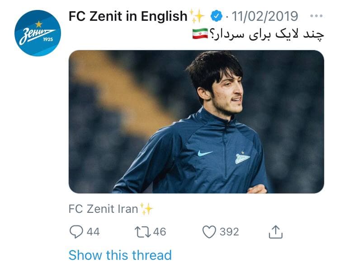Open the three-dot more options menu
Viewport: 339px width, 277px height.
pos(316,16)
